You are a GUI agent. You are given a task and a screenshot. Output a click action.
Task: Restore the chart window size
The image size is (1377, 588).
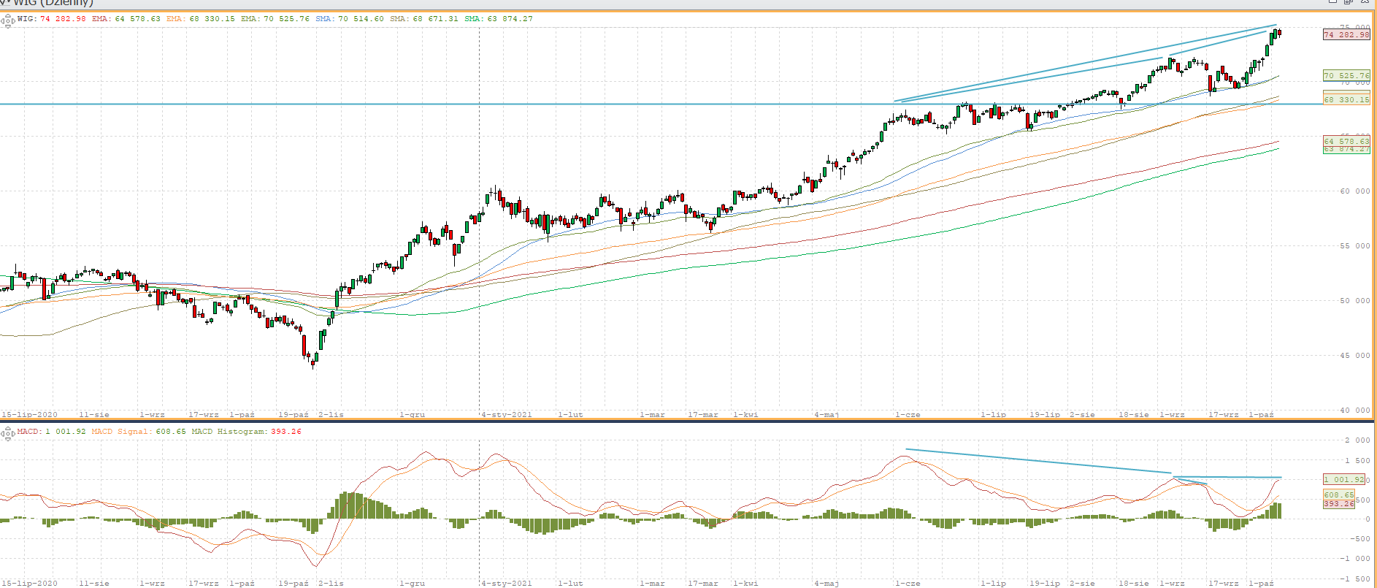pyautogui.click(x=1349, y=2)
